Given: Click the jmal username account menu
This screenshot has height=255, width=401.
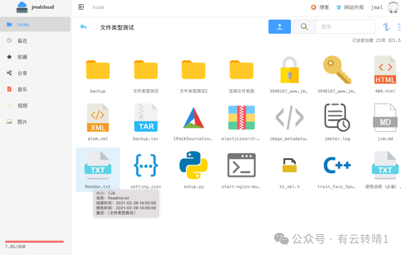Looking at the screenshot, I should [376, 7].
